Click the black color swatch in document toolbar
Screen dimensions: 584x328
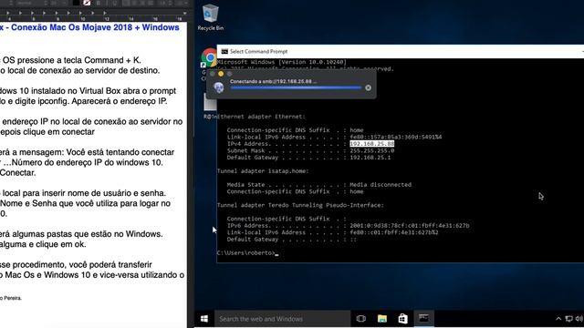point(77,3)
